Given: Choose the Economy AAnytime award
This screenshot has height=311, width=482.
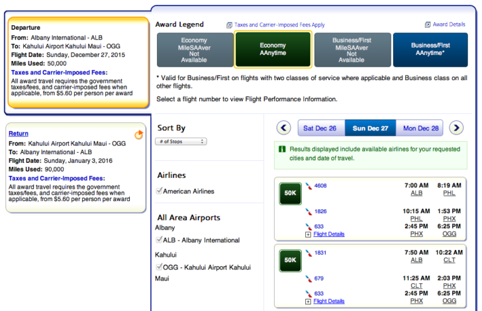Looking at the screenshot, I should click(x=273, y=49).
